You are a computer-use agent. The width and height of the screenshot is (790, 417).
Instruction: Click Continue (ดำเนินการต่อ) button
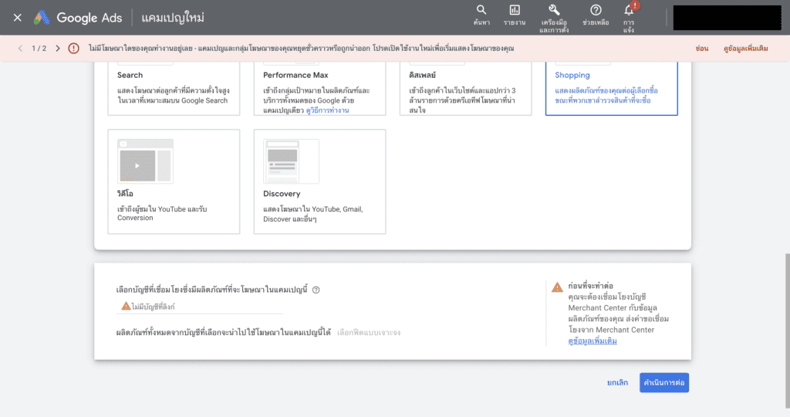[x=664, y=383]
